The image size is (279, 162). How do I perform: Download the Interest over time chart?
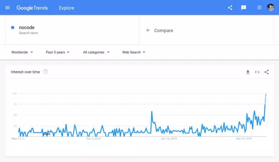point(248,72)
